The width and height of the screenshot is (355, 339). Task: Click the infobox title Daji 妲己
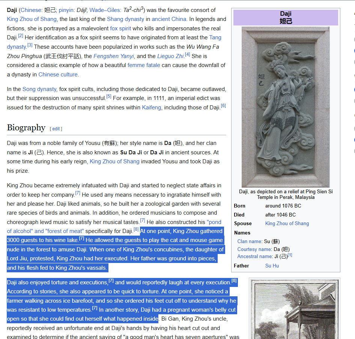point(286,17)
